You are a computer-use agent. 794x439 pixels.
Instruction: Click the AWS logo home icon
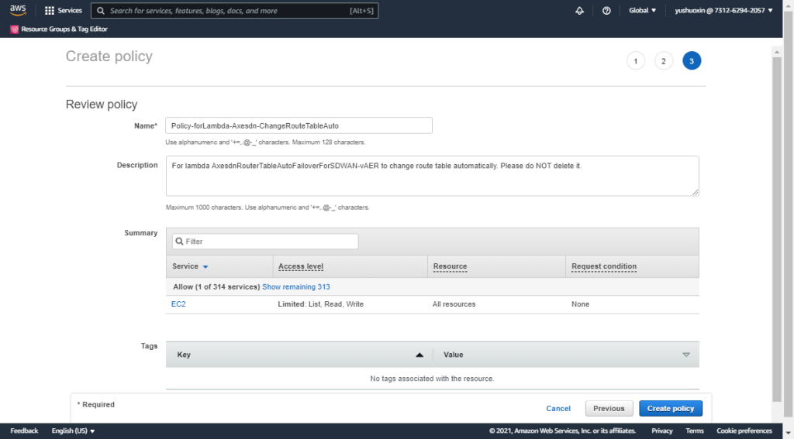point(18,11)
